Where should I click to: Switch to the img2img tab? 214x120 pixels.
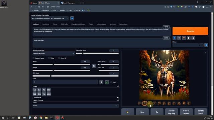point(46,24)
